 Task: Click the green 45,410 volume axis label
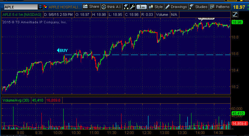click(238, 113)
